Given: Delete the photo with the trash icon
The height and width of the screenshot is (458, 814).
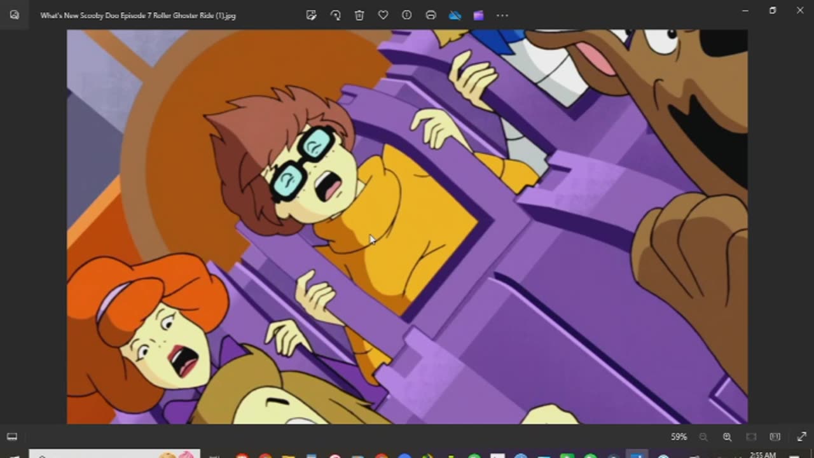Looking at the screenshot, I should pyautogui.click(x=359, y=15).
